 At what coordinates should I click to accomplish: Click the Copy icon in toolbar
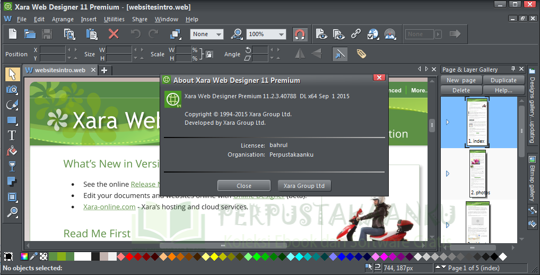(69, 34)
